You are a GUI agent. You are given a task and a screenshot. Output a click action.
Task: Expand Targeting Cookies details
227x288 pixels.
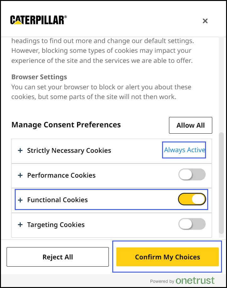pyautogui.click(x=20, y=224)
